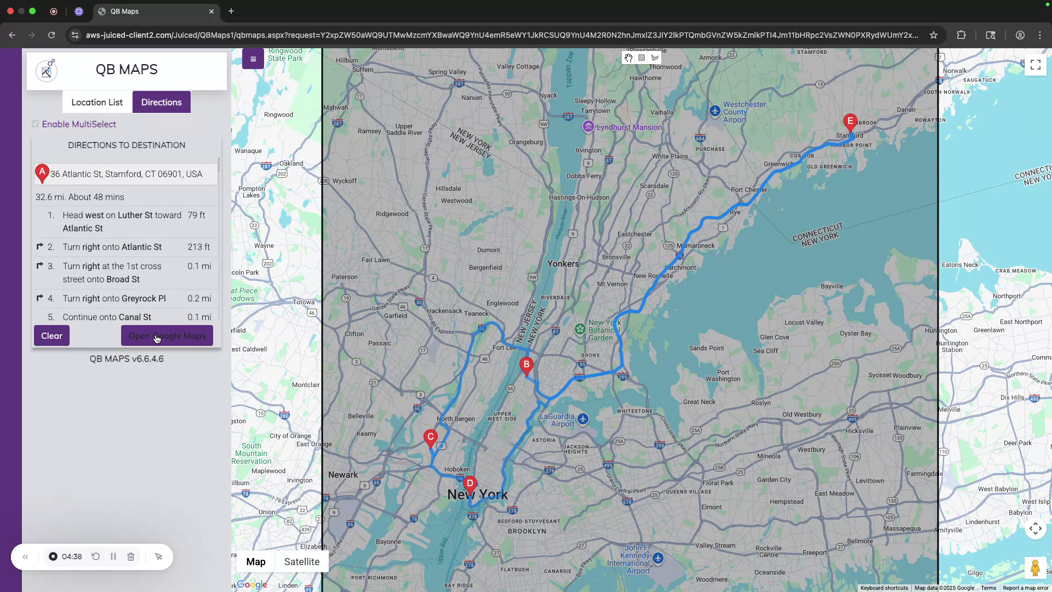Image resolution: width=1052 pixels, height=592 pixels.
Task: Click the Open Google Maps button
Action: [167, 335]
